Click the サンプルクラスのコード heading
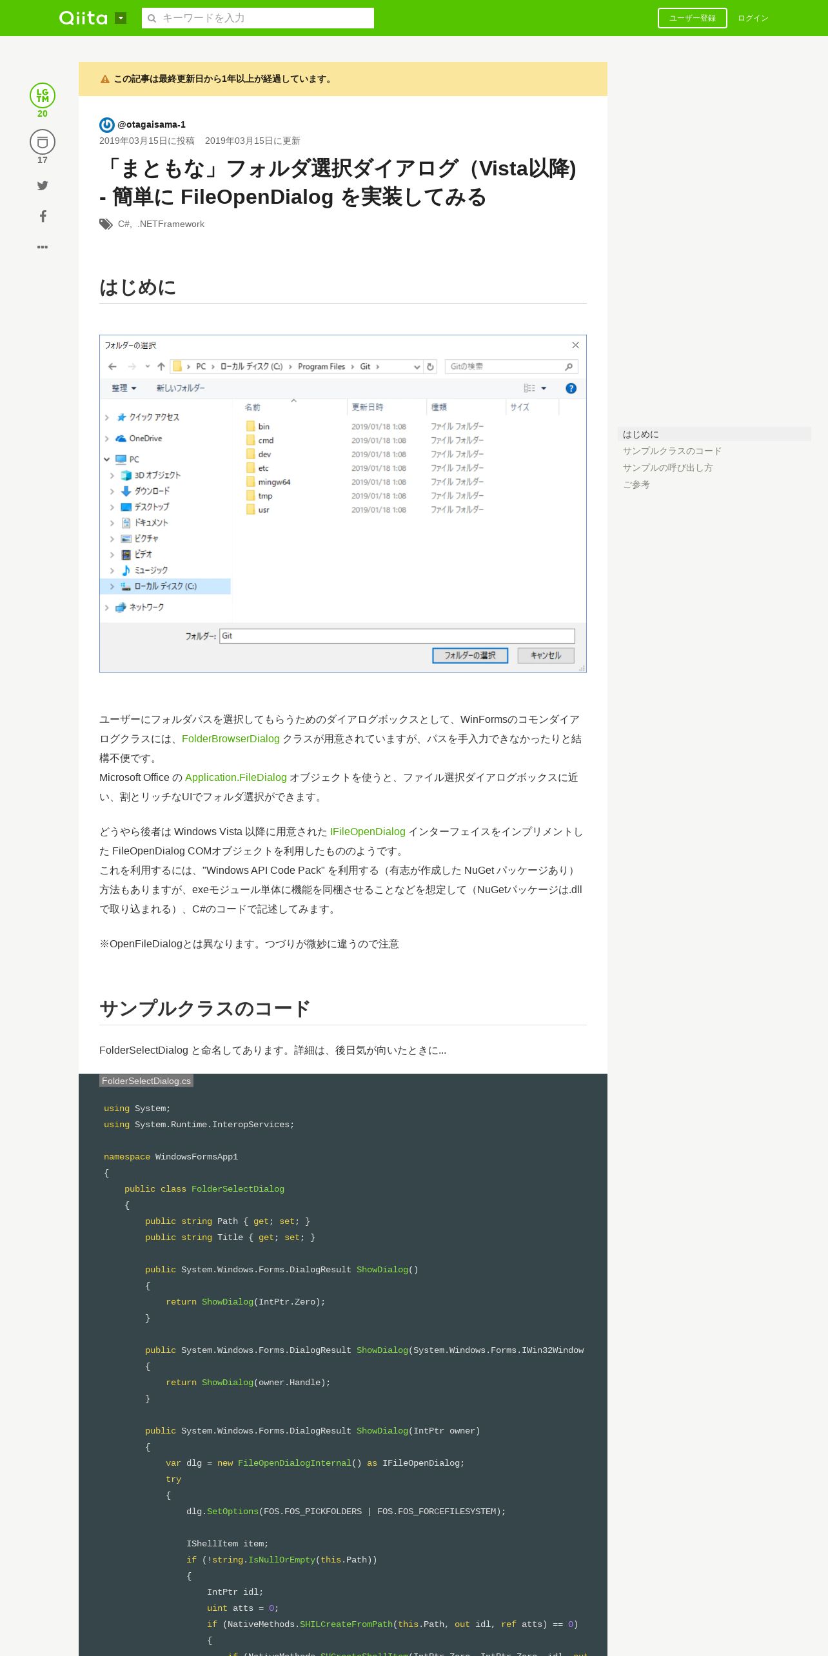Image resolution: width=828 pixels, height=1656 pixels. [205, 1009]
